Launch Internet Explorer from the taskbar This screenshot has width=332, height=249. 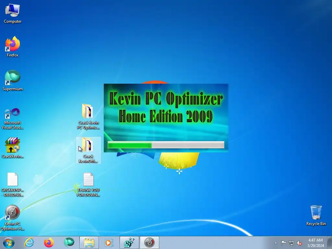point(29,243)
